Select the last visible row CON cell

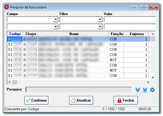(116, 76)
